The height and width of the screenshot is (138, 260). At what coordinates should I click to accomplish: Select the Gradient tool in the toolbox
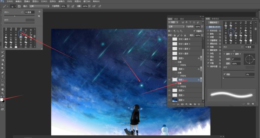pos(3,60)
